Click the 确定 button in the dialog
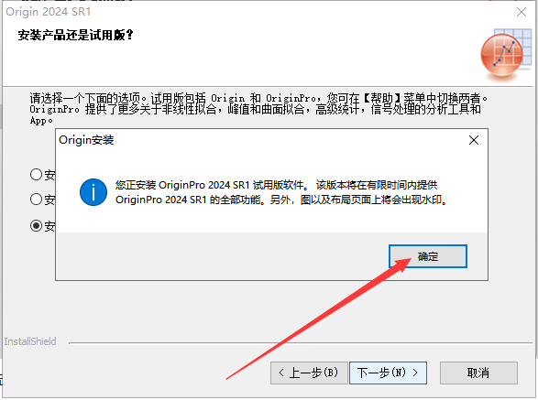Viewport: 538px width, 400px height. (428, 256)
